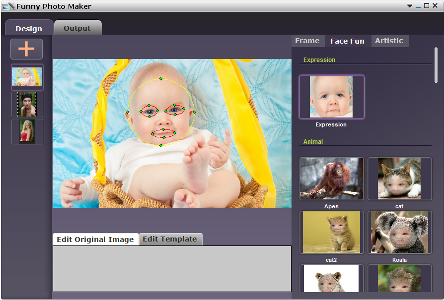Click the mouth outline's bottom control point
The width and height of the screenshot is (444, 300).
(164, 137)
